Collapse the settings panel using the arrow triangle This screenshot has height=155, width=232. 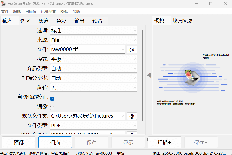point(149,75)
